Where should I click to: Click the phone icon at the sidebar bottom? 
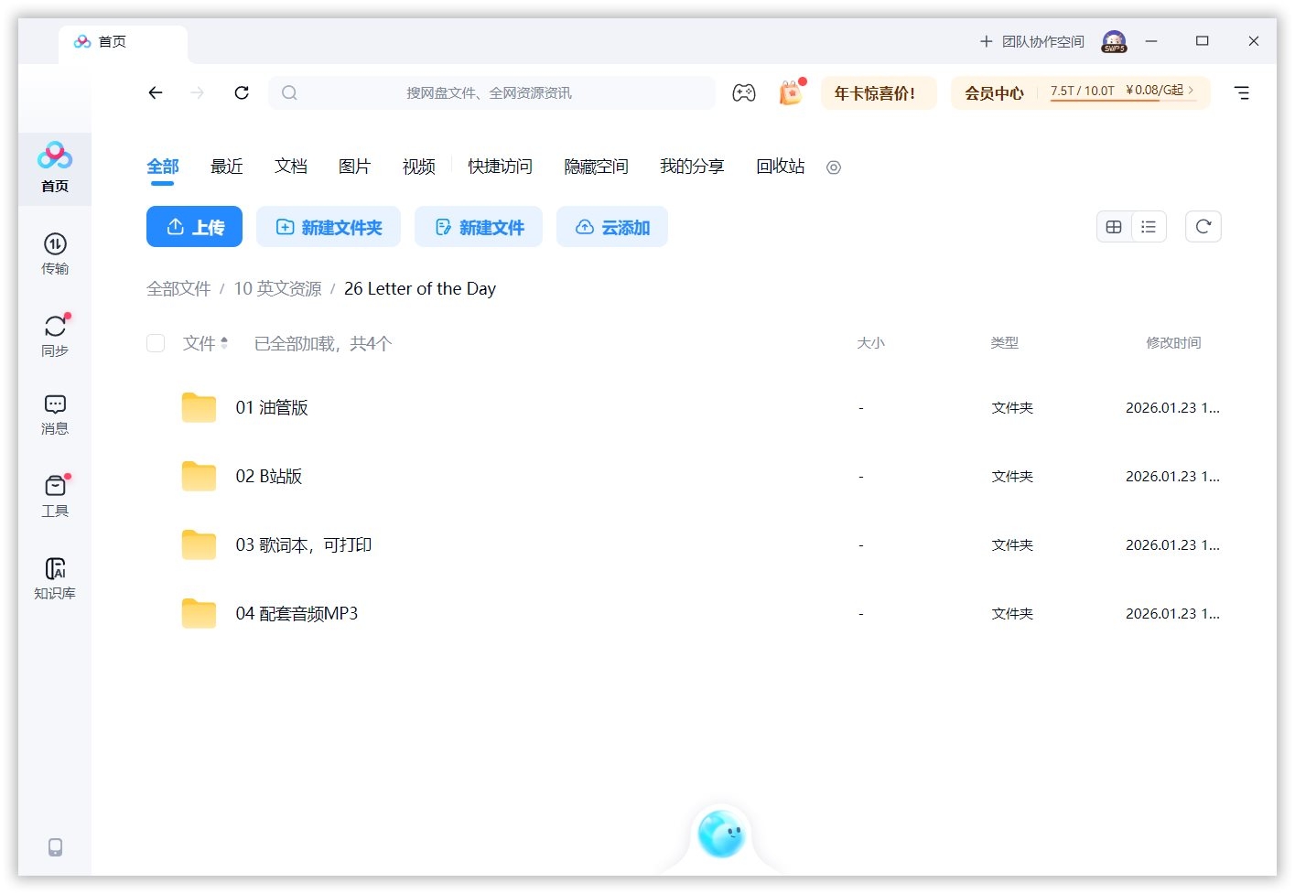pyautogui.click(x=55, y=847)
